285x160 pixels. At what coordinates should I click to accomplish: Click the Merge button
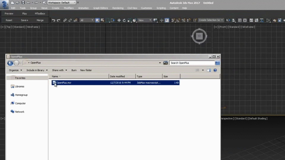(x=40, y=20)
